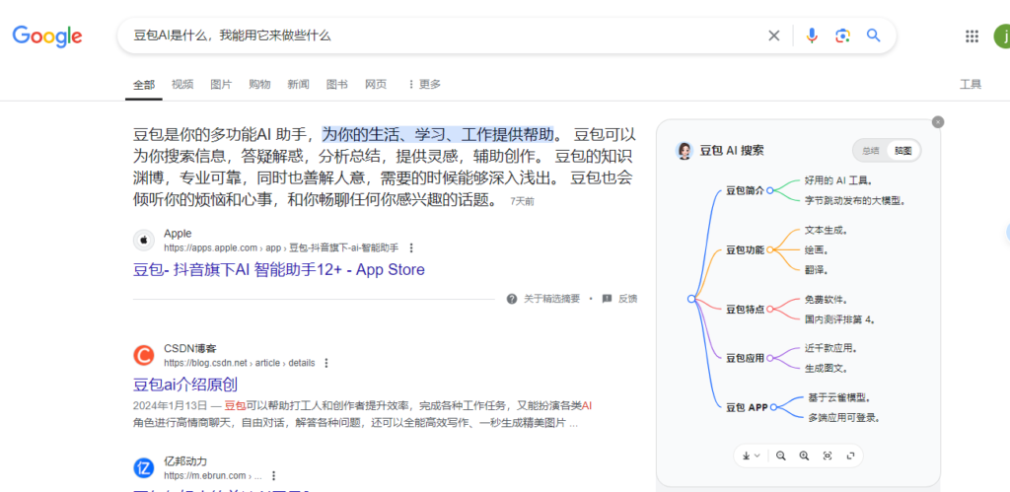The height and width of the screenshot is (492, 1010).
Task: Click the 绘画 mind map leaf
Action: pyautogui.click(x=816, y=249)
